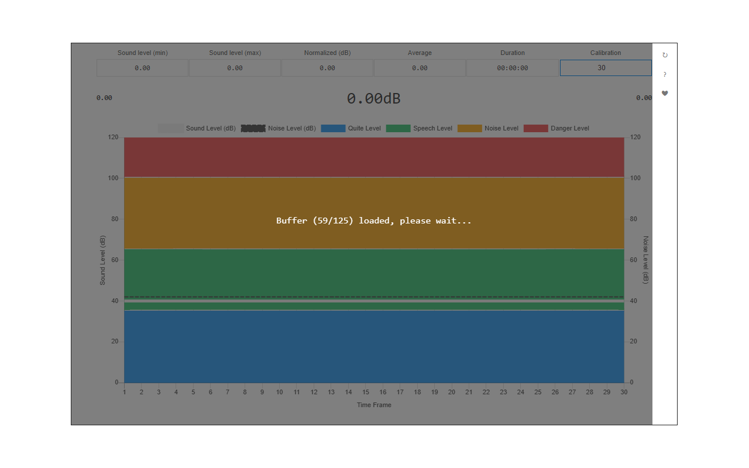Toggle the green Speech Level legend swatch
Viewport: 749px width, 468px height.
pos(398,128)
